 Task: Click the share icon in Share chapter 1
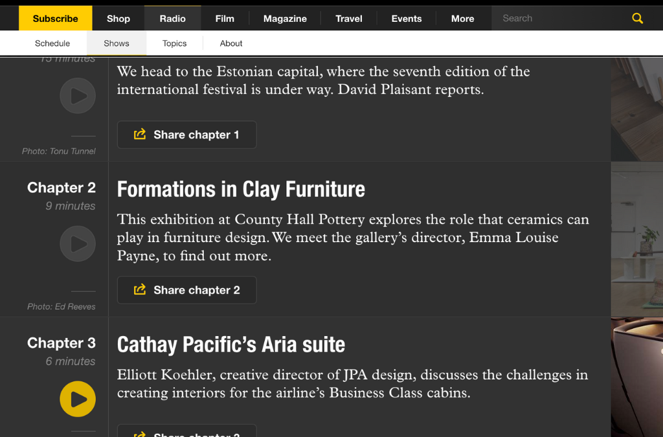(x=140, y=135)
